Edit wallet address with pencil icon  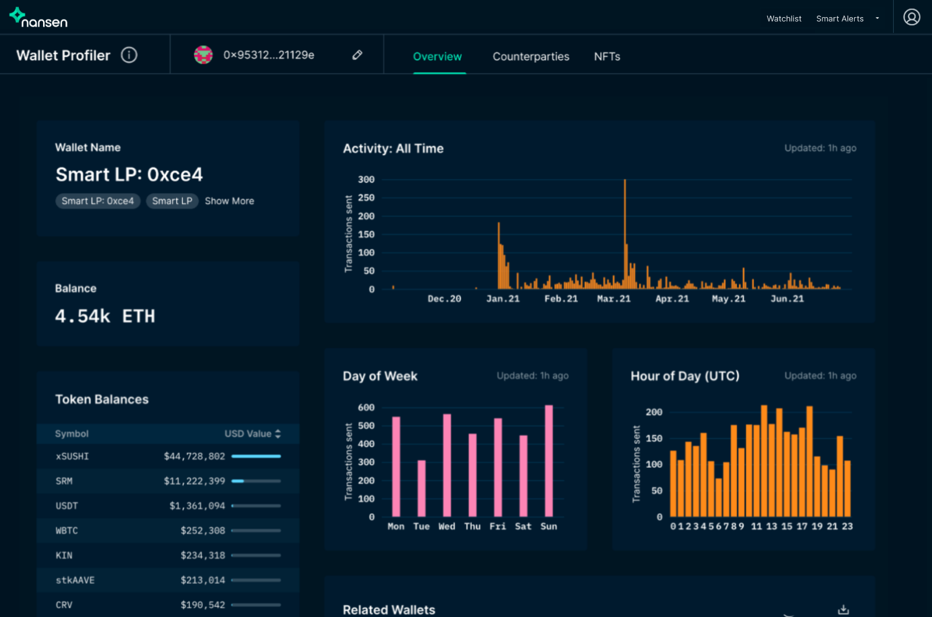tap(357, 55)
